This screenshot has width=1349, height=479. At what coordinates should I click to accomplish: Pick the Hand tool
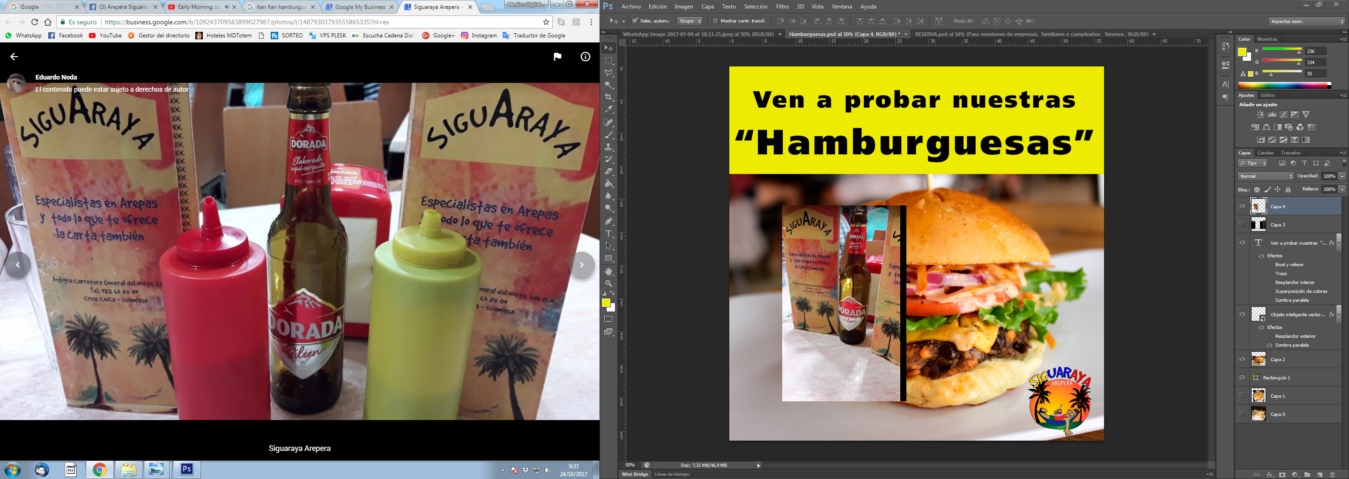[x=608, y=271]
